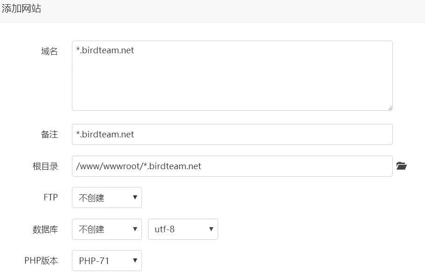Screen dimensions: 425x279
Task: Grab the resize handle of 域名 textarea
Action: (390, 108)
